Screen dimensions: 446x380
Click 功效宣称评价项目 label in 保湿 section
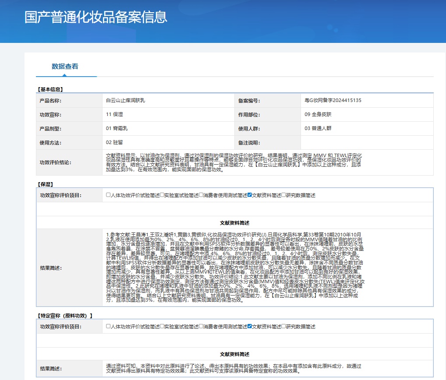coord(60,196)
